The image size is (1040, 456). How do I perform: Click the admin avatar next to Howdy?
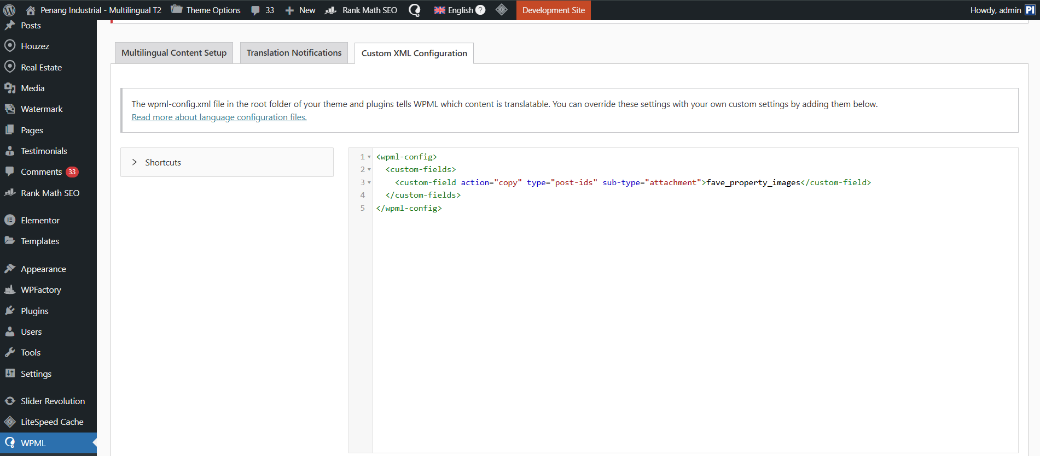(x=1030, y=10)
